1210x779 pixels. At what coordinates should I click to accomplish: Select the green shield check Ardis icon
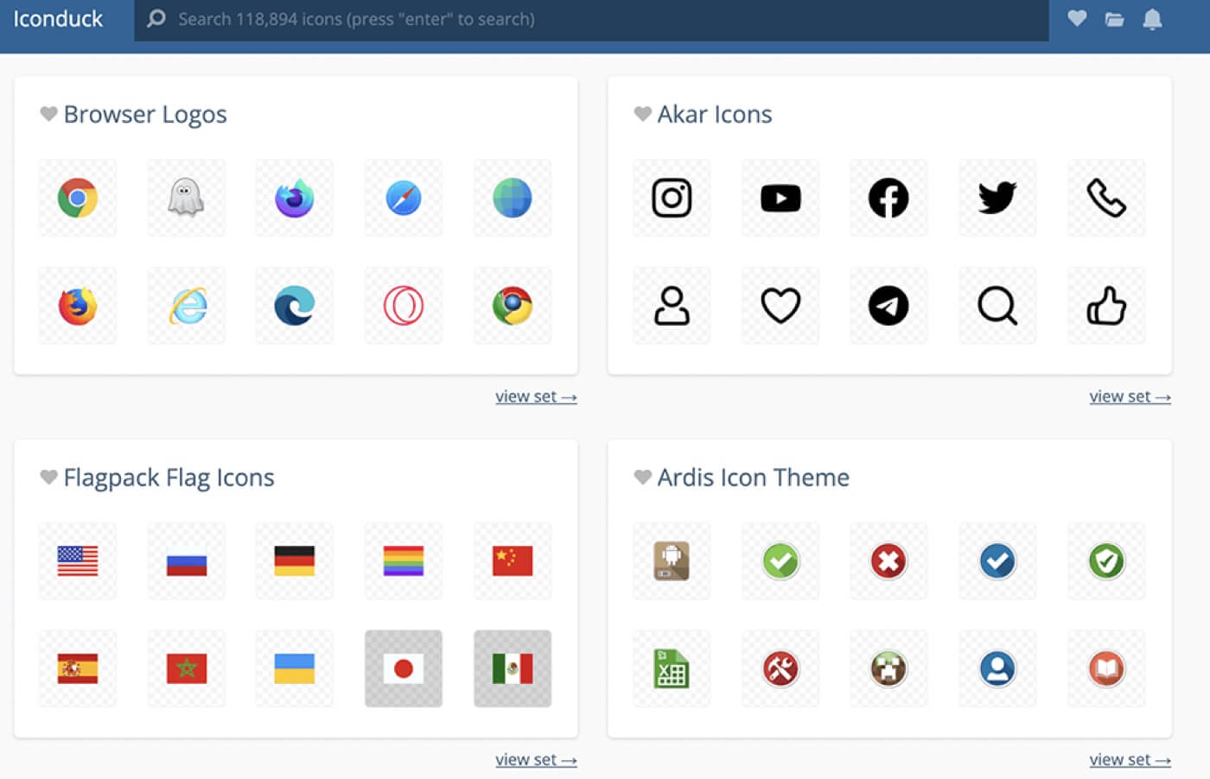(1106, 561)
